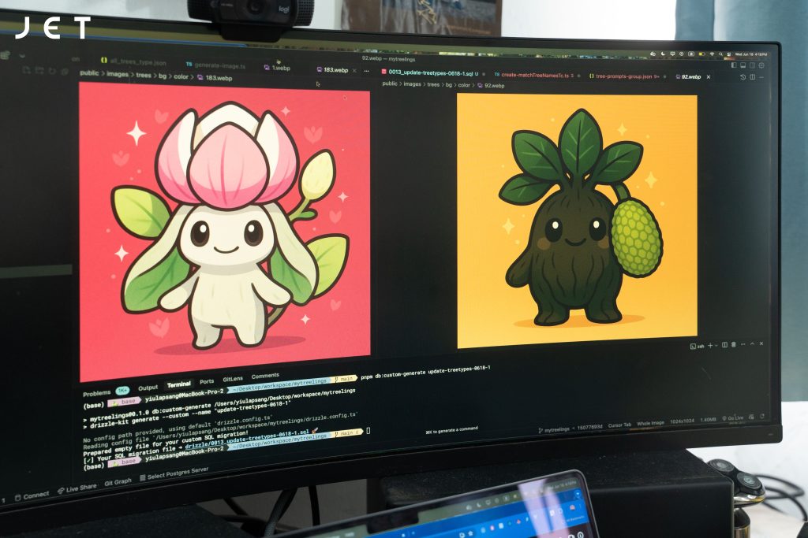Split the terminal panel
The width and height of the screenshot is (808, 538).
[724, 345]
